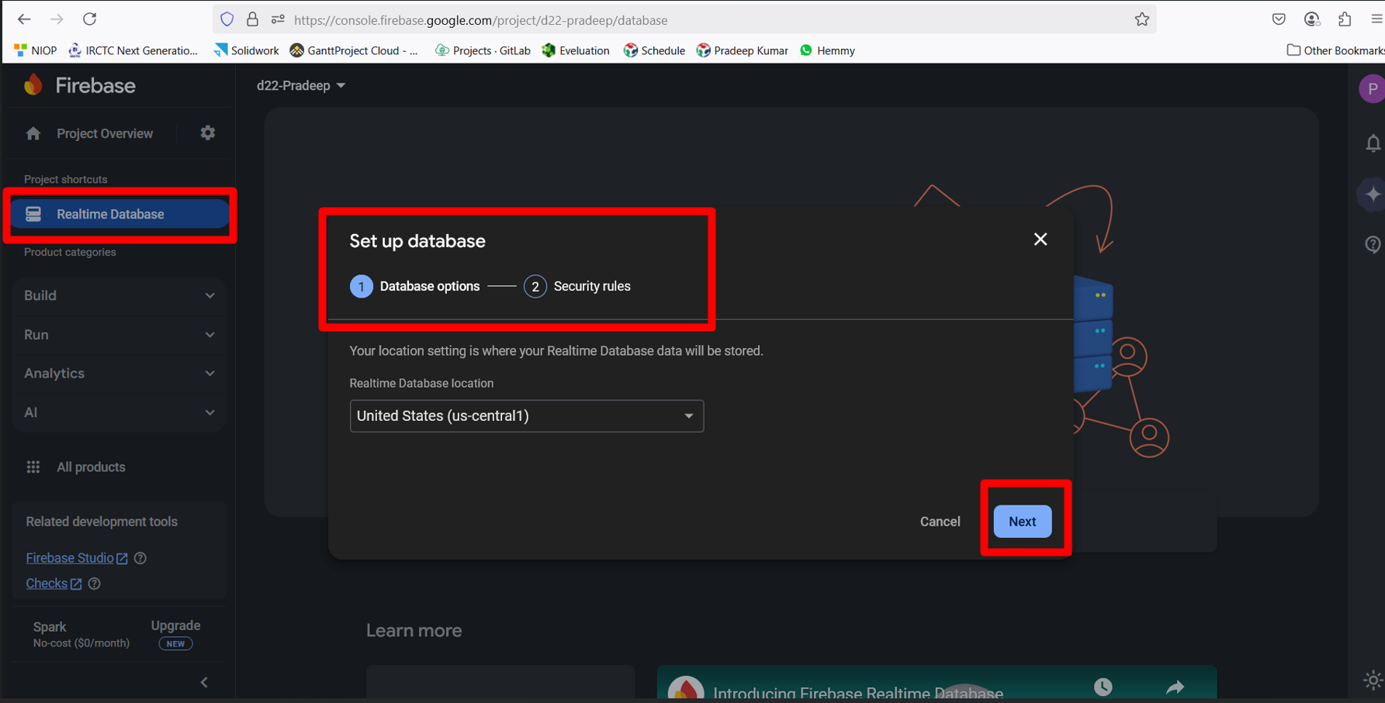Bookmark this page with the star icon
Viewport: 1385px width, 703px height.
1141,19
